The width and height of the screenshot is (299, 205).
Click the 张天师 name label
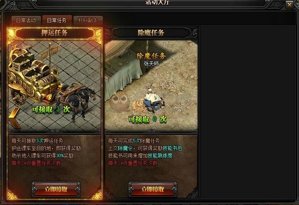point(152,64)
